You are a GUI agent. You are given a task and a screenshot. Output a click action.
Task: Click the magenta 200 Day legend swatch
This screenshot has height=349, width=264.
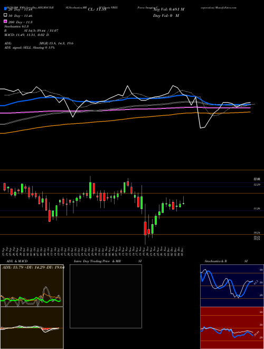tap(5, 21)
